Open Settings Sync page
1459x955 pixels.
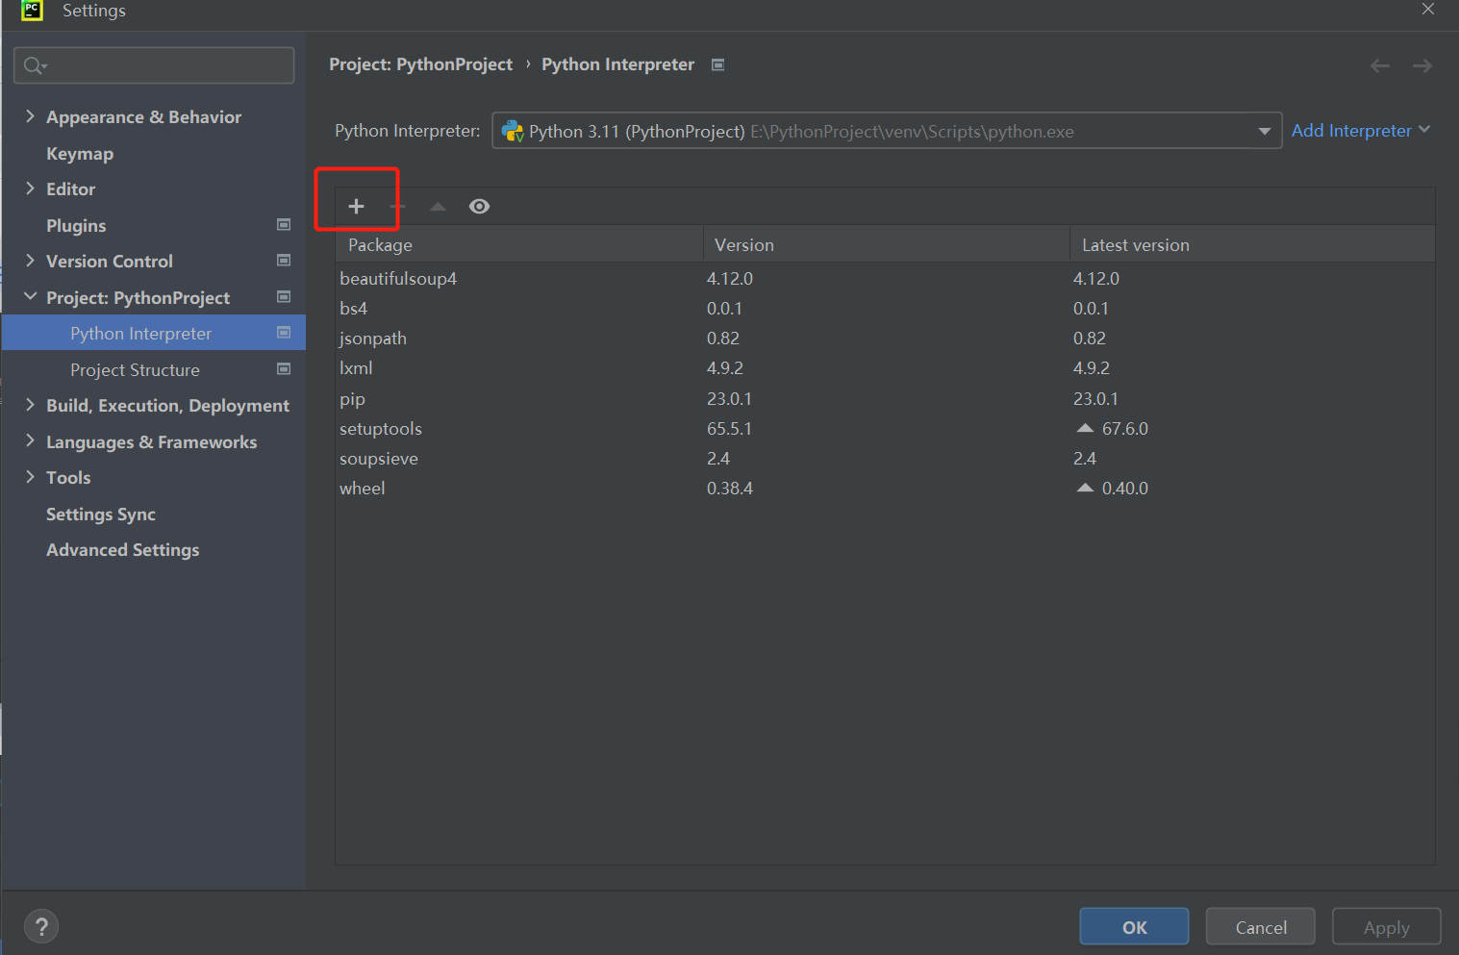101,515
